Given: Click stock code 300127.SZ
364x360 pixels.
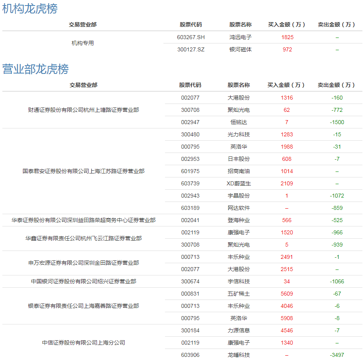Looking at the screenshot, I should pos(191,49).
